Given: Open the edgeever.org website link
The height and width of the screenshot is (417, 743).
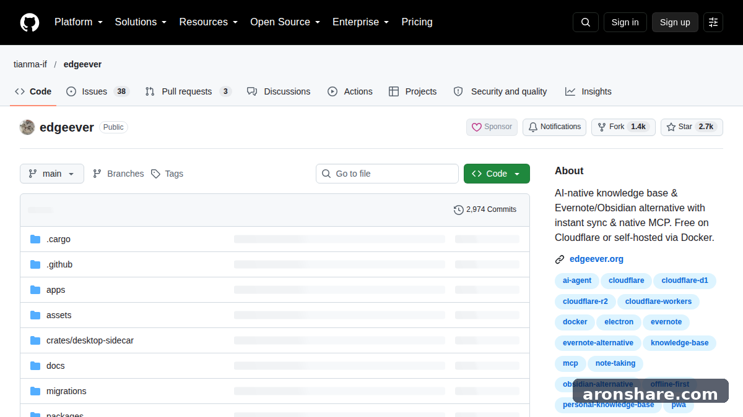Looking at the screenshot, I should point(596,259).
